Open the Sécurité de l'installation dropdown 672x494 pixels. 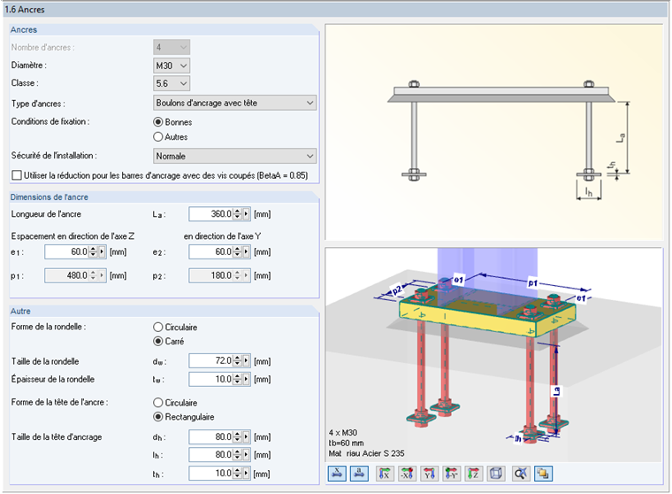pyautogui.click(x=234, y=156)
